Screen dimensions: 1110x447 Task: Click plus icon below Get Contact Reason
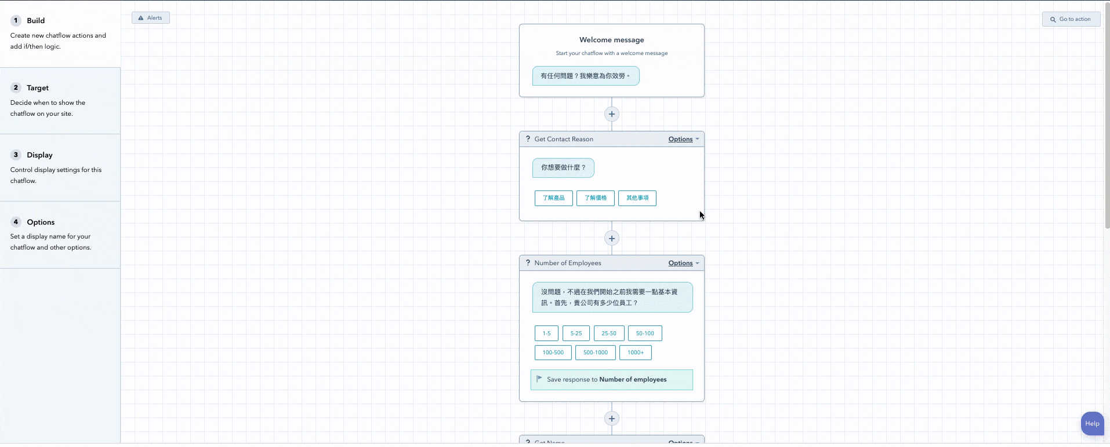pyautogui.click(x=611, y=238)
